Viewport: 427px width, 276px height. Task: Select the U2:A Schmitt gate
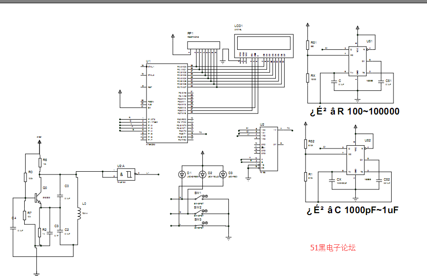(x=126, y=175)
